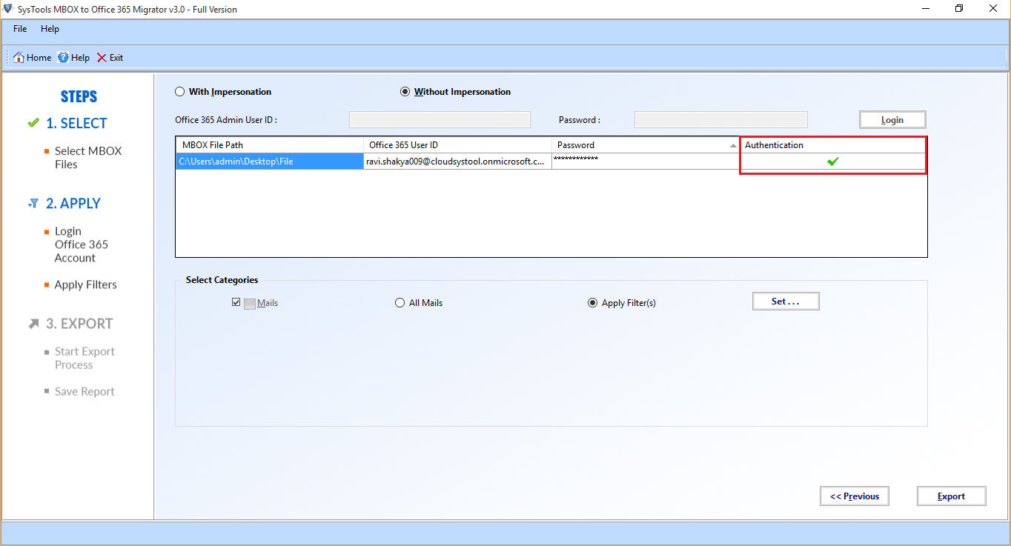Click the STEPS sidebar title
The image size is (1011, 546).
coord(79,97)
